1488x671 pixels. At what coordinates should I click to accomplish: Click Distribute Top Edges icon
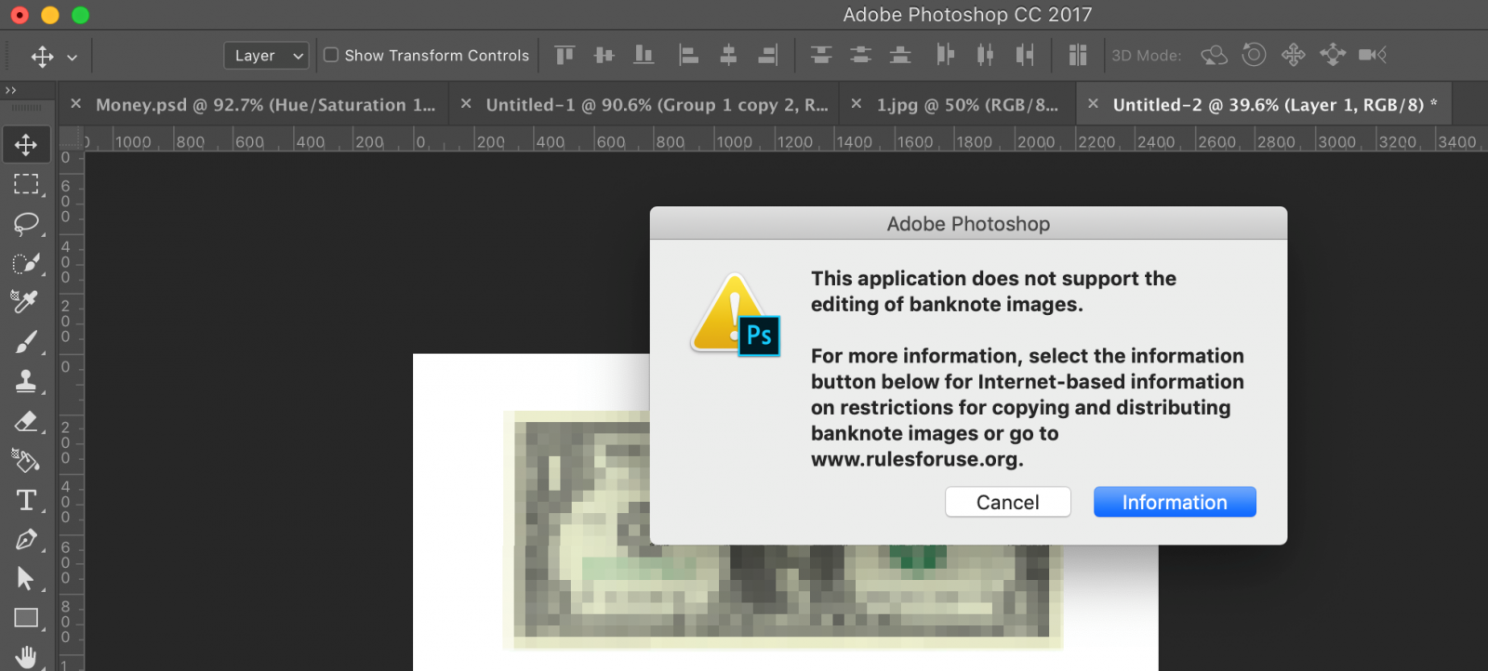[x=821, y=55]
